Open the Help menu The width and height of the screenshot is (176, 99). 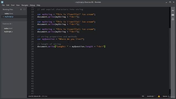tap(38, 5)
